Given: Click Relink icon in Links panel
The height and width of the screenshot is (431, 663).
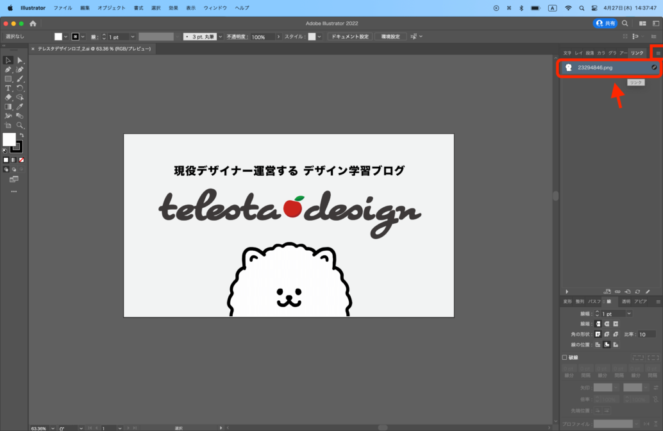Looking at the screenshot, I should pos(617,291).
